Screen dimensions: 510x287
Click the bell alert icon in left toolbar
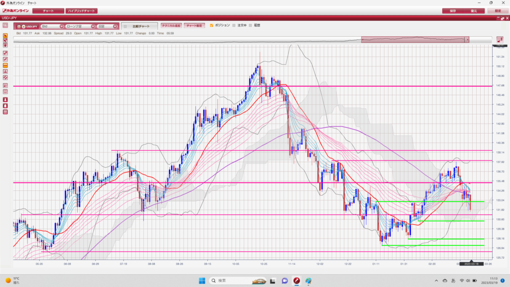pyautogui.click(x=5, y=106)
